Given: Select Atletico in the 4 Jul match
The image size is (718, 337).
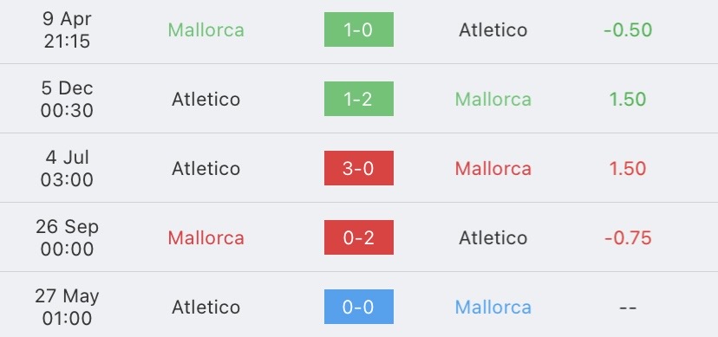Looking at the screenshot, I should tap(206, 169).
